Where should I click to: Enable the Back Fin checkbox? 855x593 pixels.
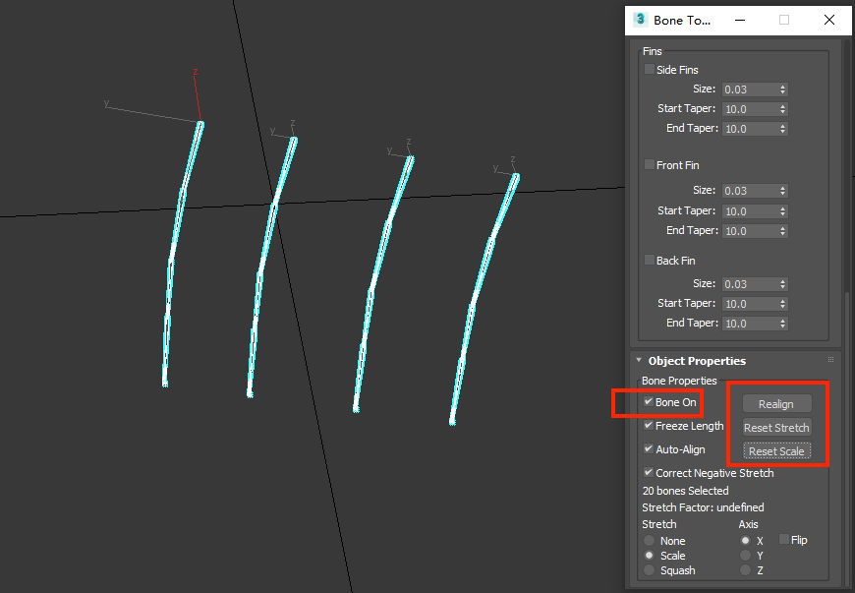tap(649, 260)
